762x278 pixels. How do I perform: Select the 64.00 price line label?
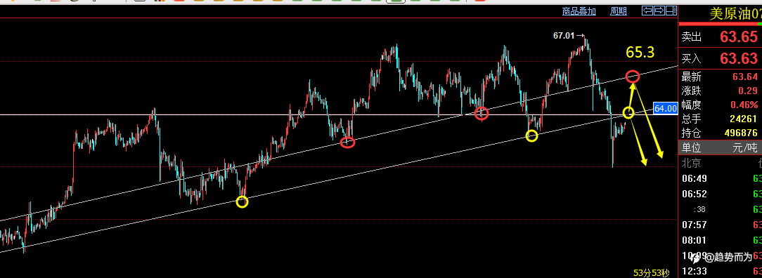point(666,109)
